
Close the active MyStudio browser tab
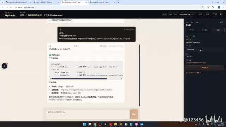coord(86,2)
